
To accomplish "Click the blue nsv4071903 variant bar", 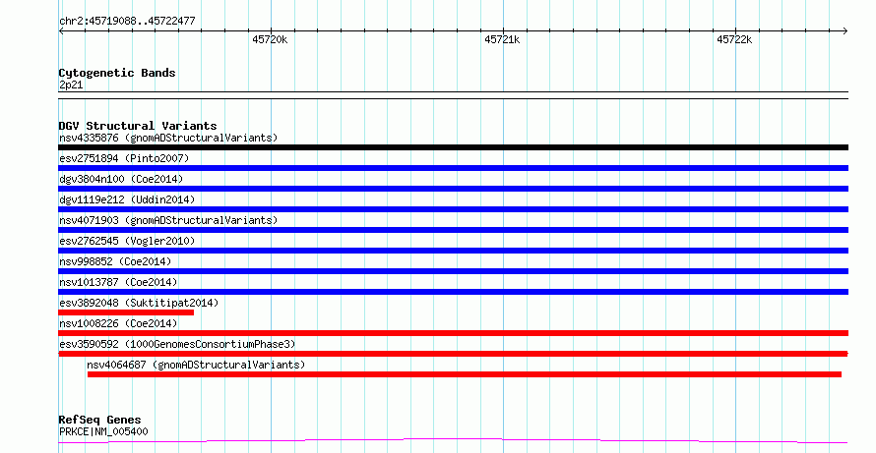I will [453, 230].
